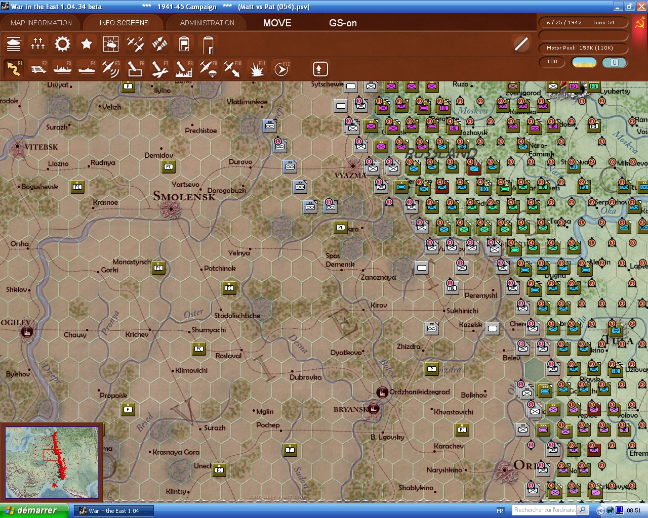Select F10 air transfer mode
The image size is (648, 518).
[x=232, y=69]
